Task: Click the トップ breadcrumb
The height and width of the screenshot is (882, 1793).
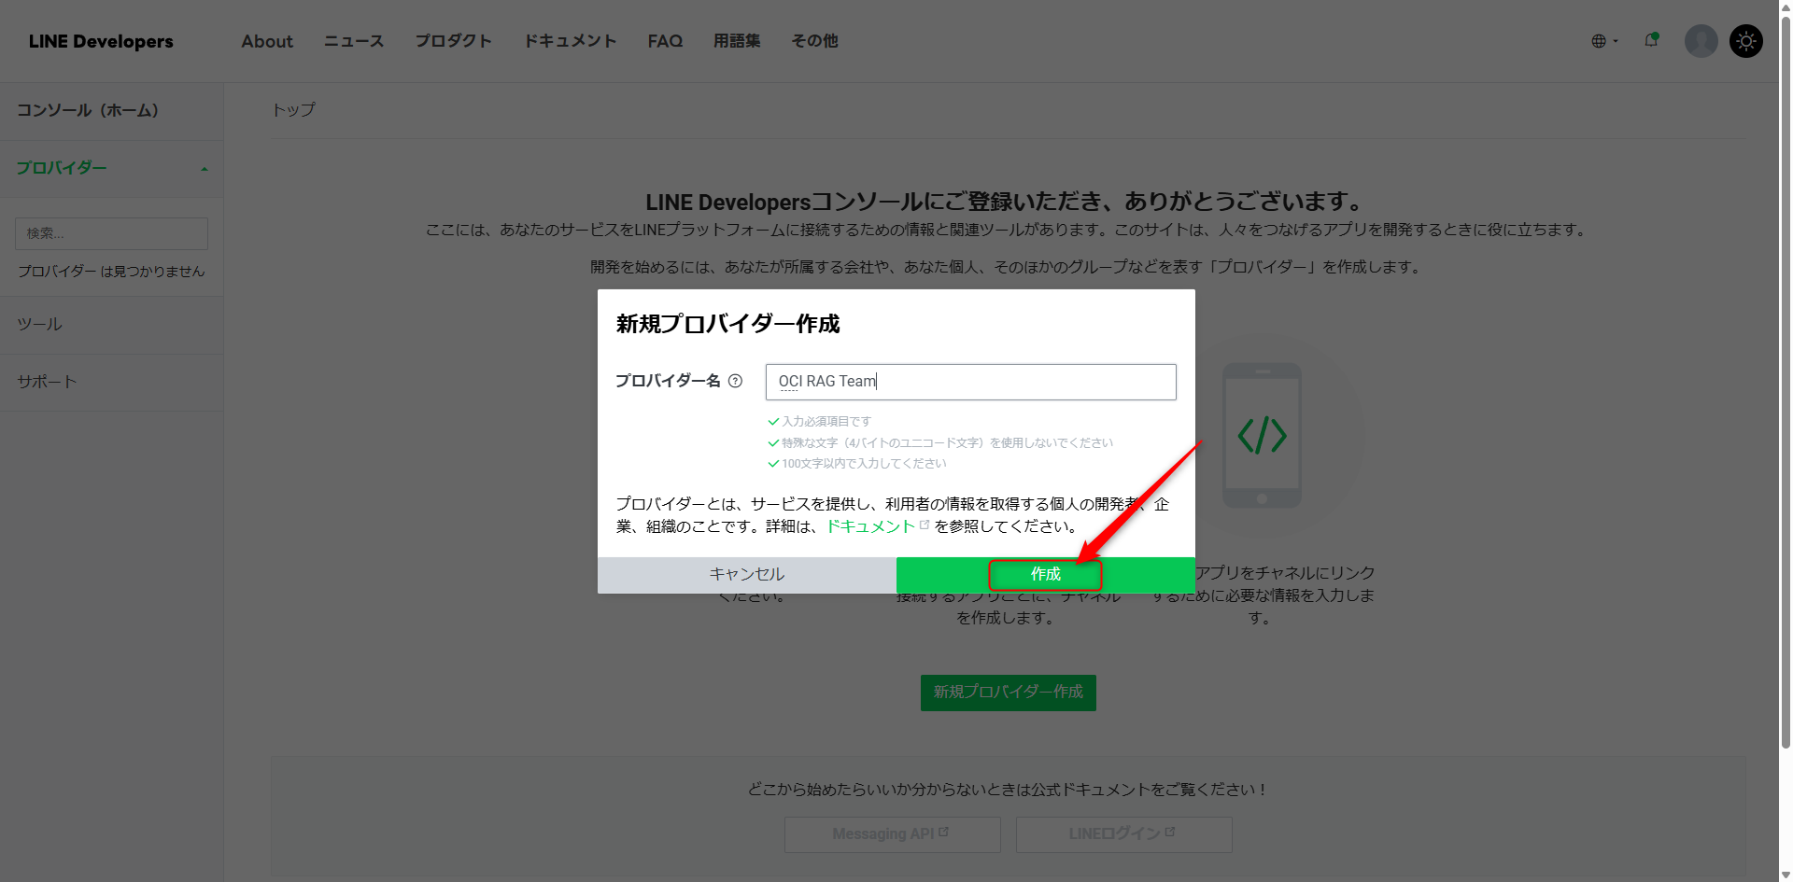Action: point(293,110)
